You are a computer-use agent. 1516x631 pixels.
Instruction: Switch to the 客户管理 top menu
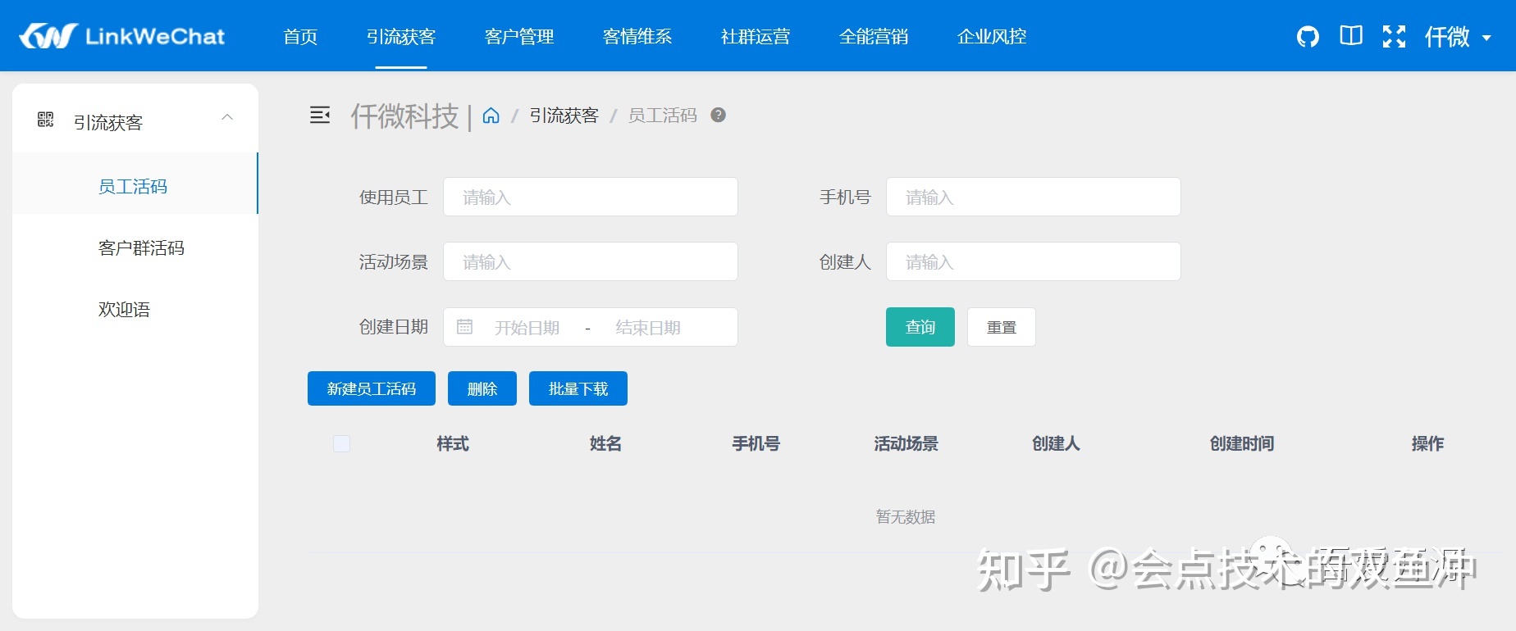[519, 36]
